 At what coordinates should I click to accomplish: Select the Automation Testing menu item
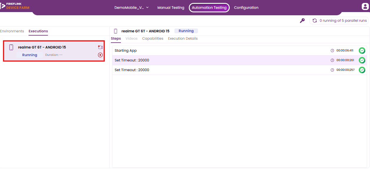click(x=209, y=8)
